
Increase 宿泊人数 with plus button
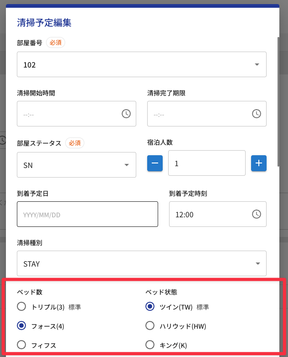259,163
